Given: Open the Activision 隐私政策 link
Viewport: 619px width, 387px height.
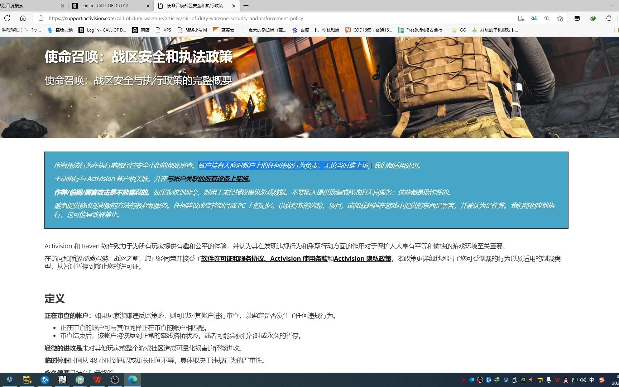Looking at the screenshot, I should (362, 258).
